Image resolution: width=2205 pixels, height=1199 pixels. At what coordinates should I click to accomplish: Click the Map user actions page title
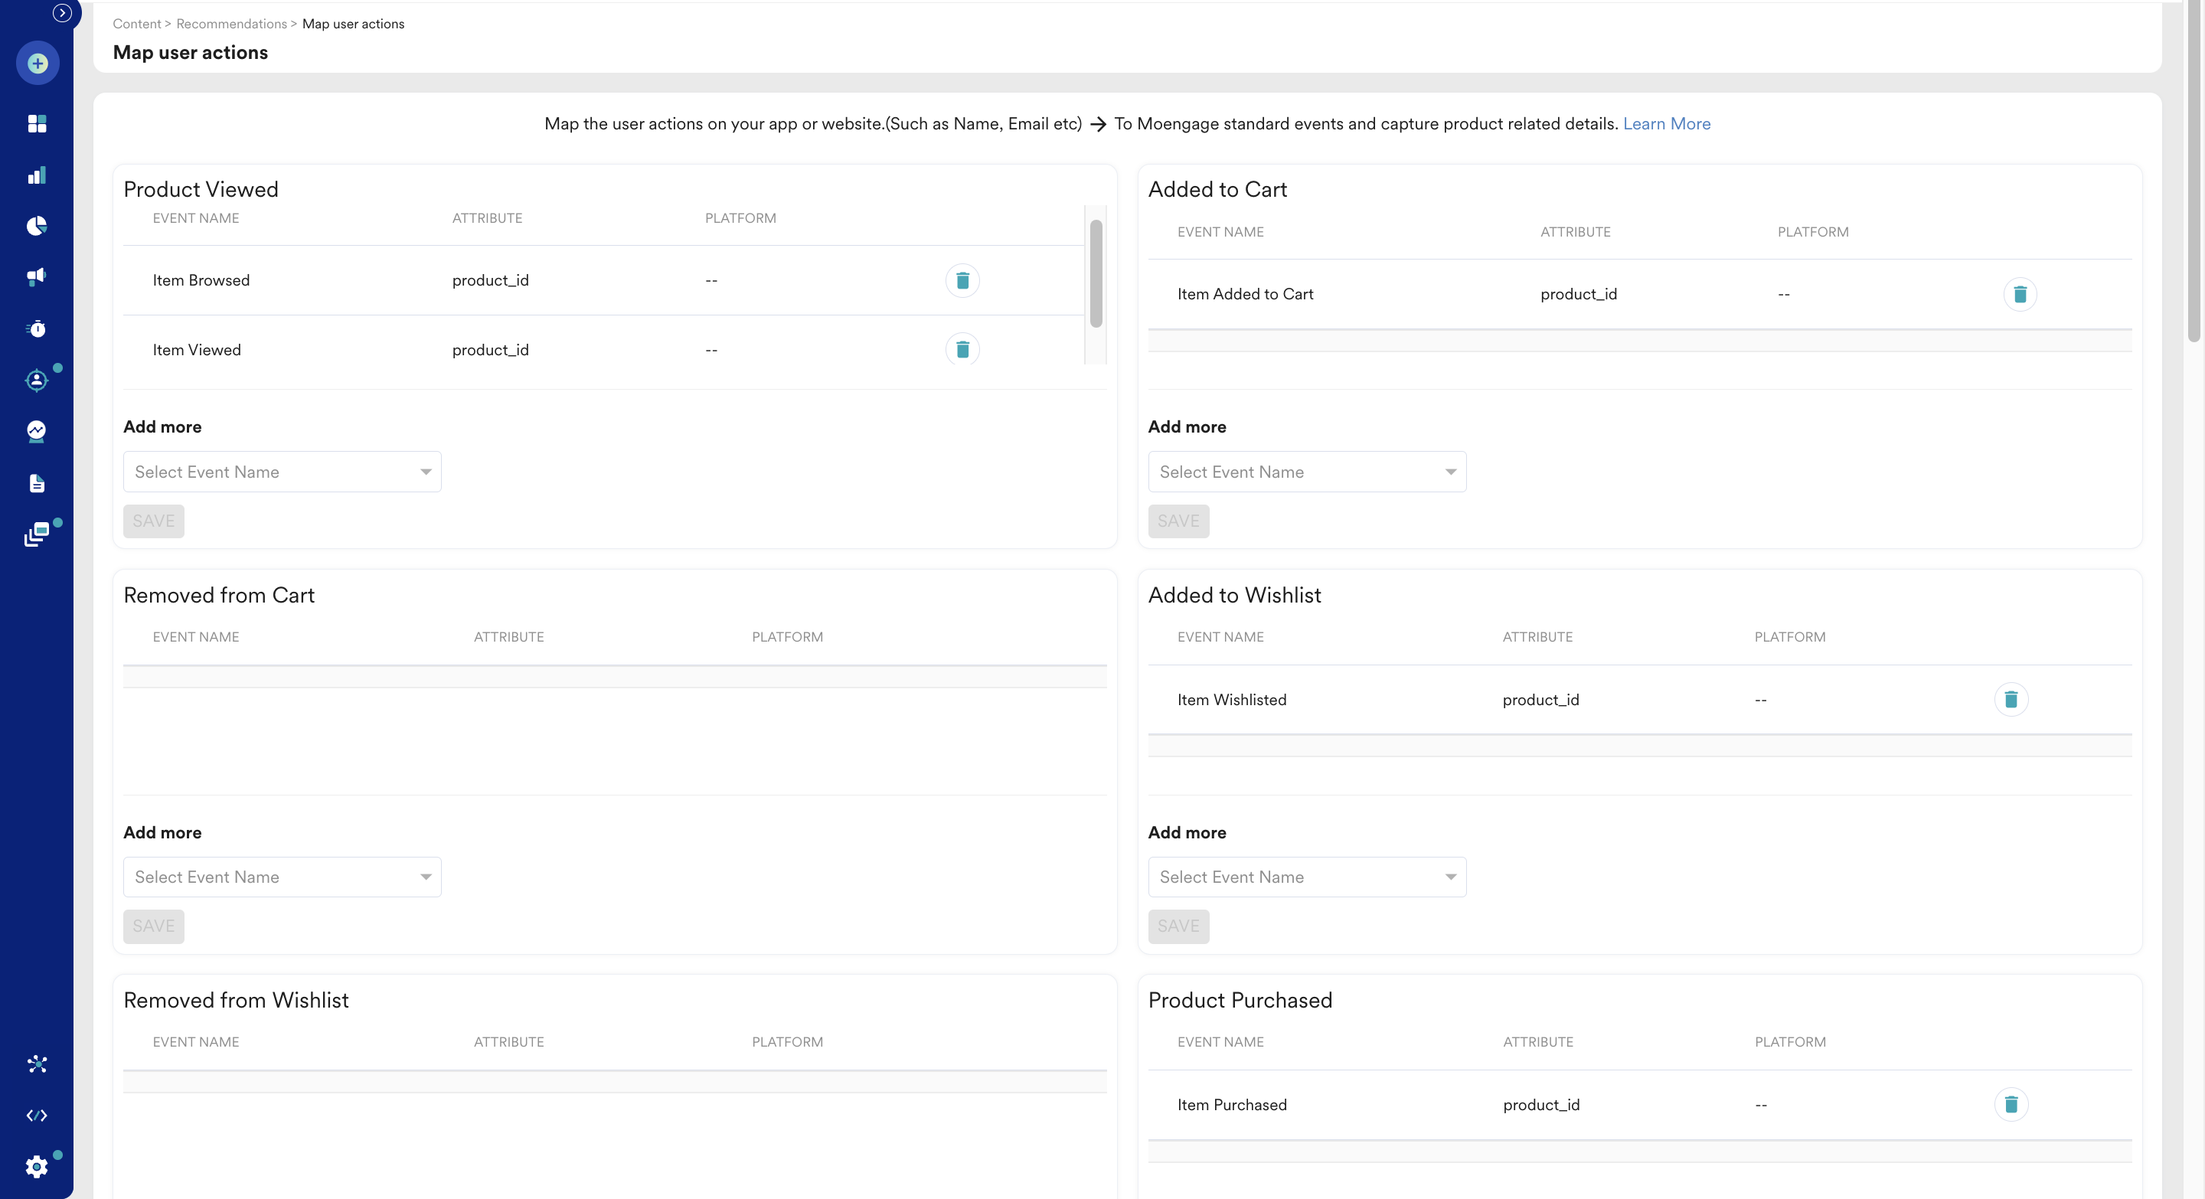[190, 53]
